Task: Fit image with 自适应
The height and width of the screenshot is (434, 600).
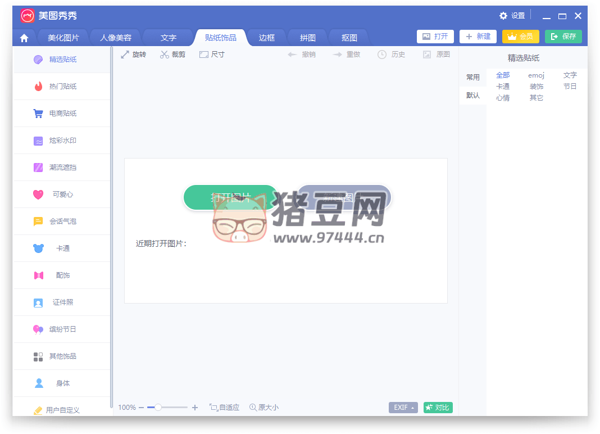Action: [224, 408]
